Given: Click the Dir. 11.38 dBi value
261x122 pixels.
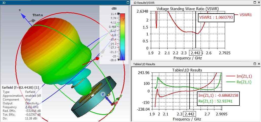Looking at the screenshot, I should (x=31, y=118).
